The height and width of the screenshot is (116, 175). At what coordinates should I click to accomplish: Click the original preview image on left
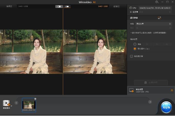tap(31, 52)
